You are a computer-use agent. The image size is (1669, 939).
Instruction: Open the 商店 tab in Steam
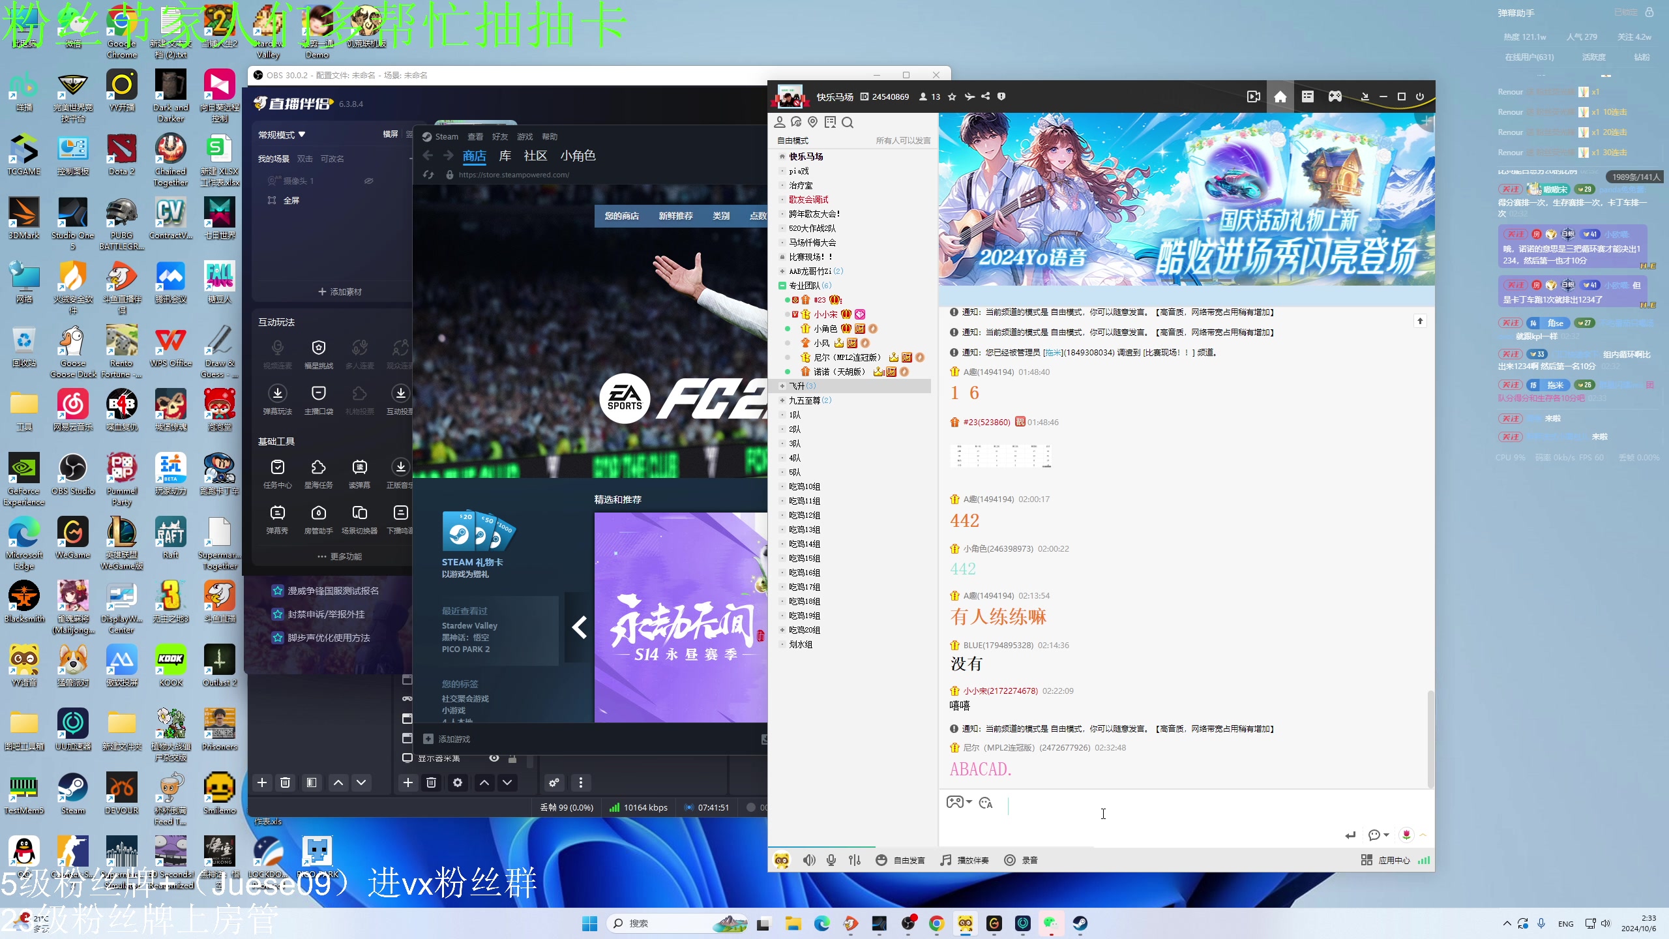point(474,156)
